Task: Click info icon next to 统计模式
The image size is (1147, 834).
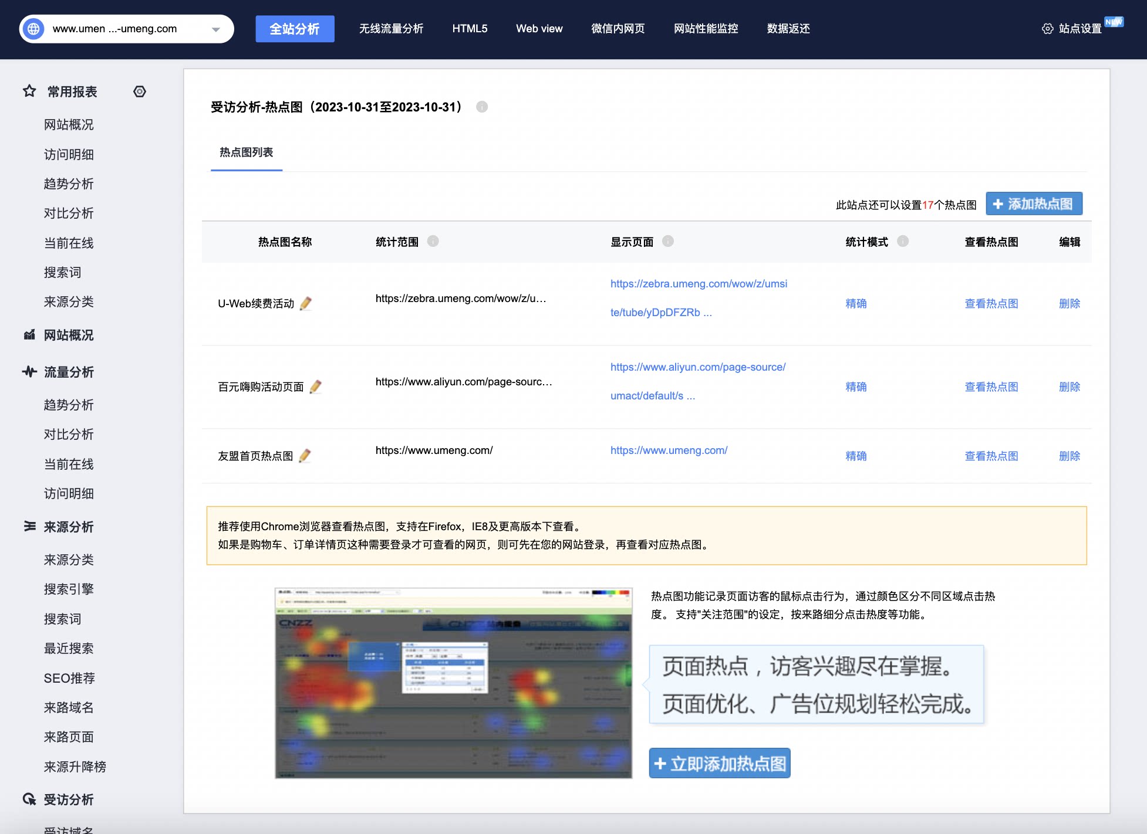Action: [x=903, y=241]
